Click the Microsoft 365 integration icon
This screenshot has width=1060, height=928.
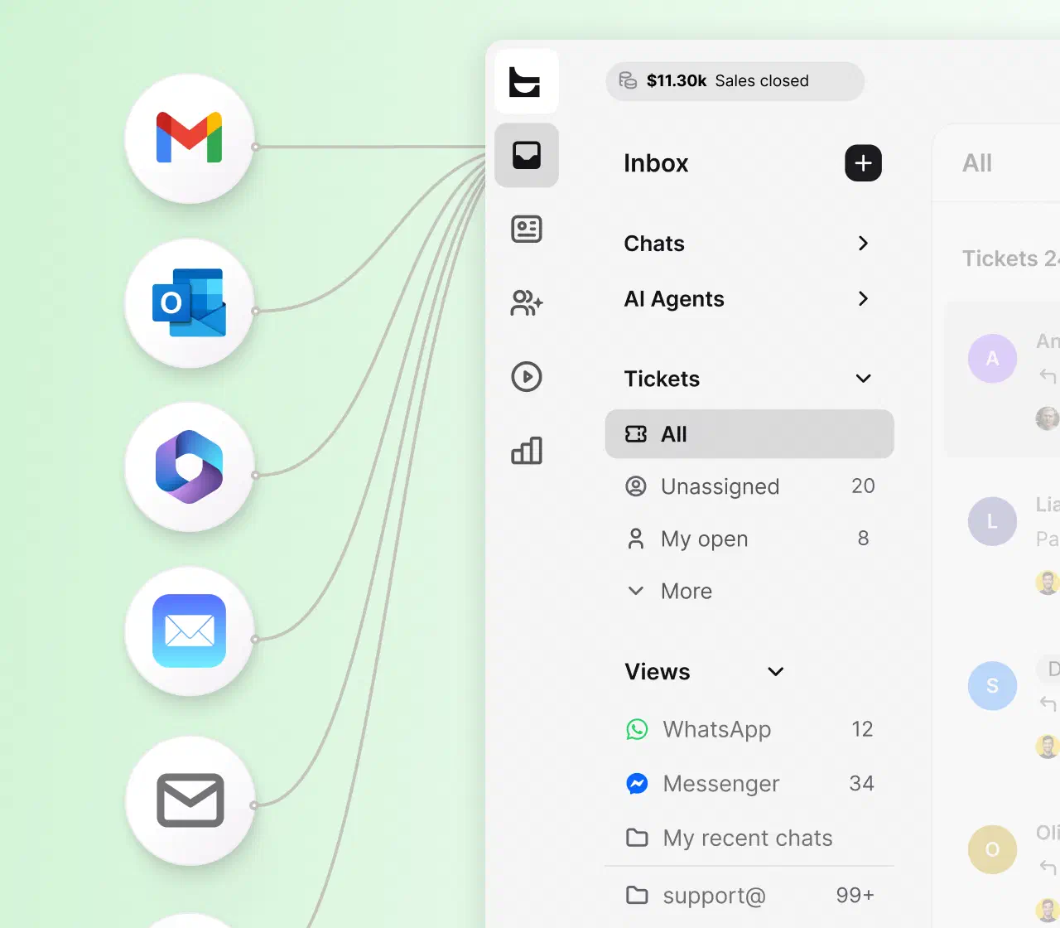(x=190, y=467)
